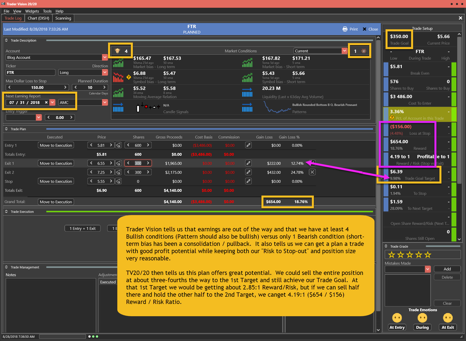Decrease the Entry 1 price 5.81
466x341 pixels.
[91, 145]
